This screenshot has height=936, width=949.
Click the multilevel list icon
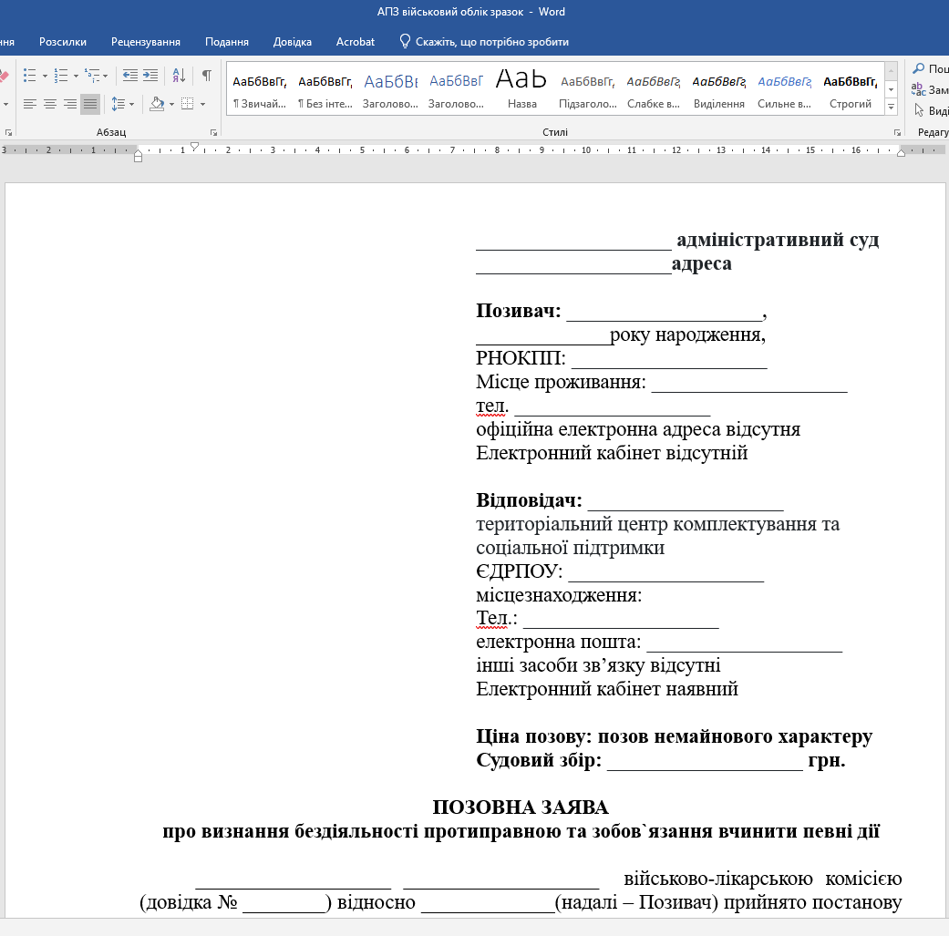(91, 75)
